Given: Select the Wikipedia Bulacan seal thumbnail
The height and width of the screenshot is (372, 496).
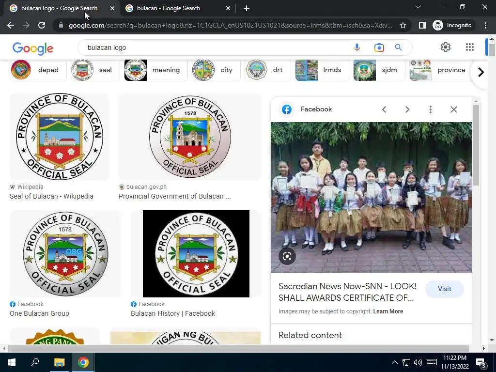Looking at the screenshot, I should pyautogui.click(x=60, y=137).
